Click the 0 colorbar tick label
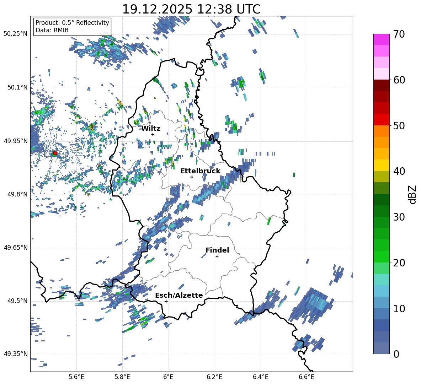Screen dimensions: 421x384 pyautogui.click(x=396, y=354)
